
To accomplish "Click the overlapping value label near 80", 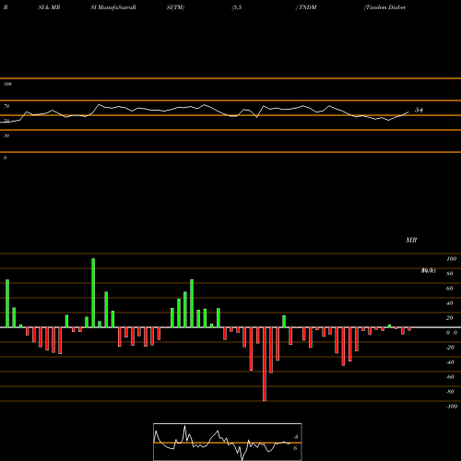I will point(429,270).
